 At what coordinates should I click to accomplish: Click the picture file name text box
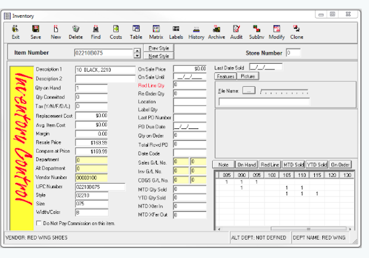[264, 102]
